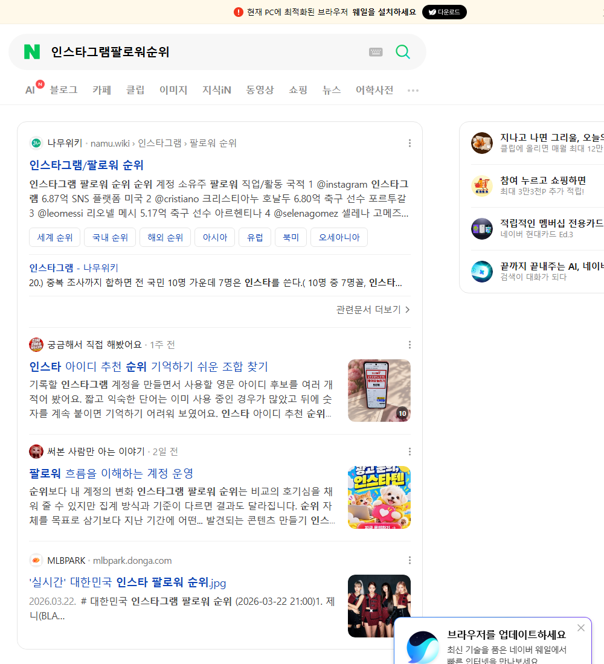The height and width of the screenshot is (664, 604).
Task: Click the 끝까지 끝내주는 AI promo icon
Action: pos(482,272)
